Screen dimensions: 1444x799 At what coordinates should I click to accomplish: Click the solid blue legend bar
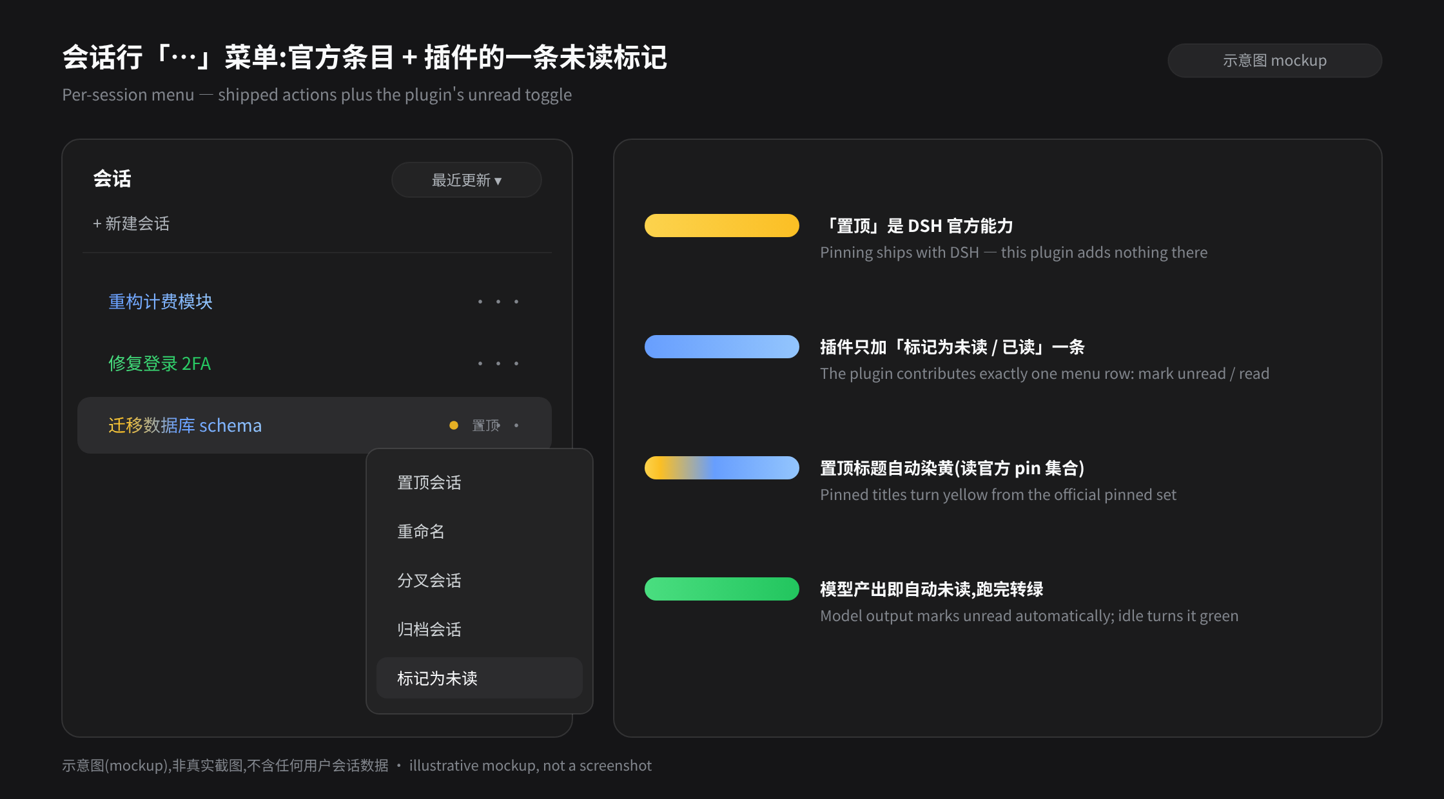722,347
